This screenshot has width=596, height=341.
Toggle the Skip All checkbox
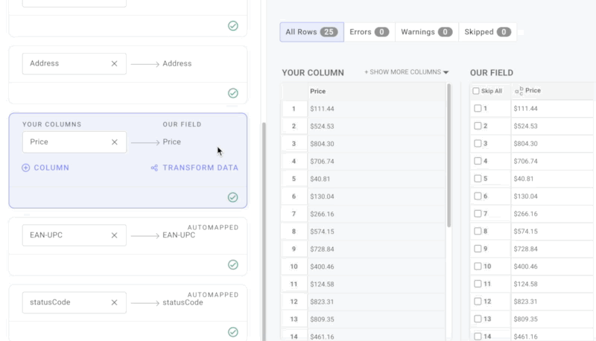[476, 91]
